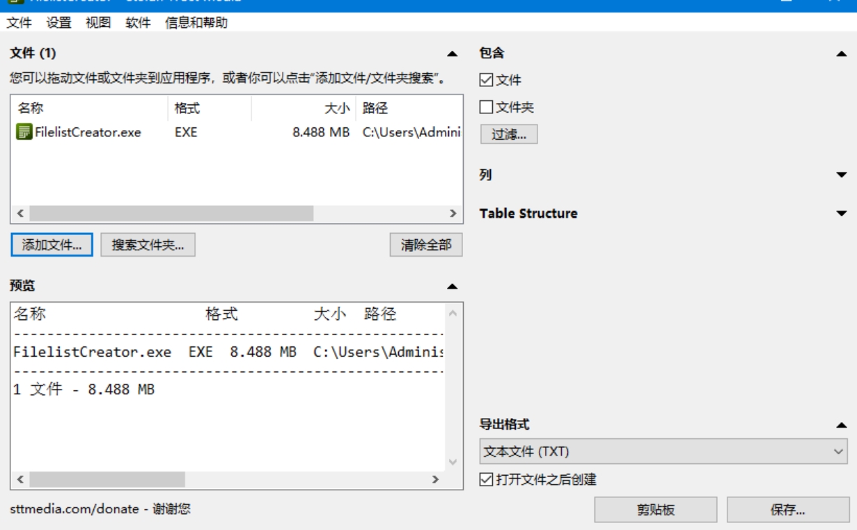Image resolution: width=857 pixels, height=530 pixels.
Task: Click the FilelistCreator.exe file icon in list
Action: tap(24, 131)
